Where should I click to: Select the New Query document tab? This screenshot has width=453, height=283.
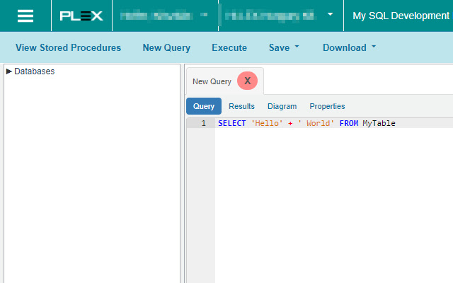(x=212, y=81)
